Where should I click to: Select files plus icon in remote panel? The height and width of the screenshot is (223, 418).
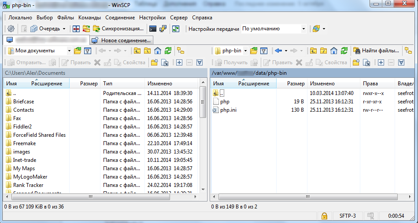coord(381,62)
